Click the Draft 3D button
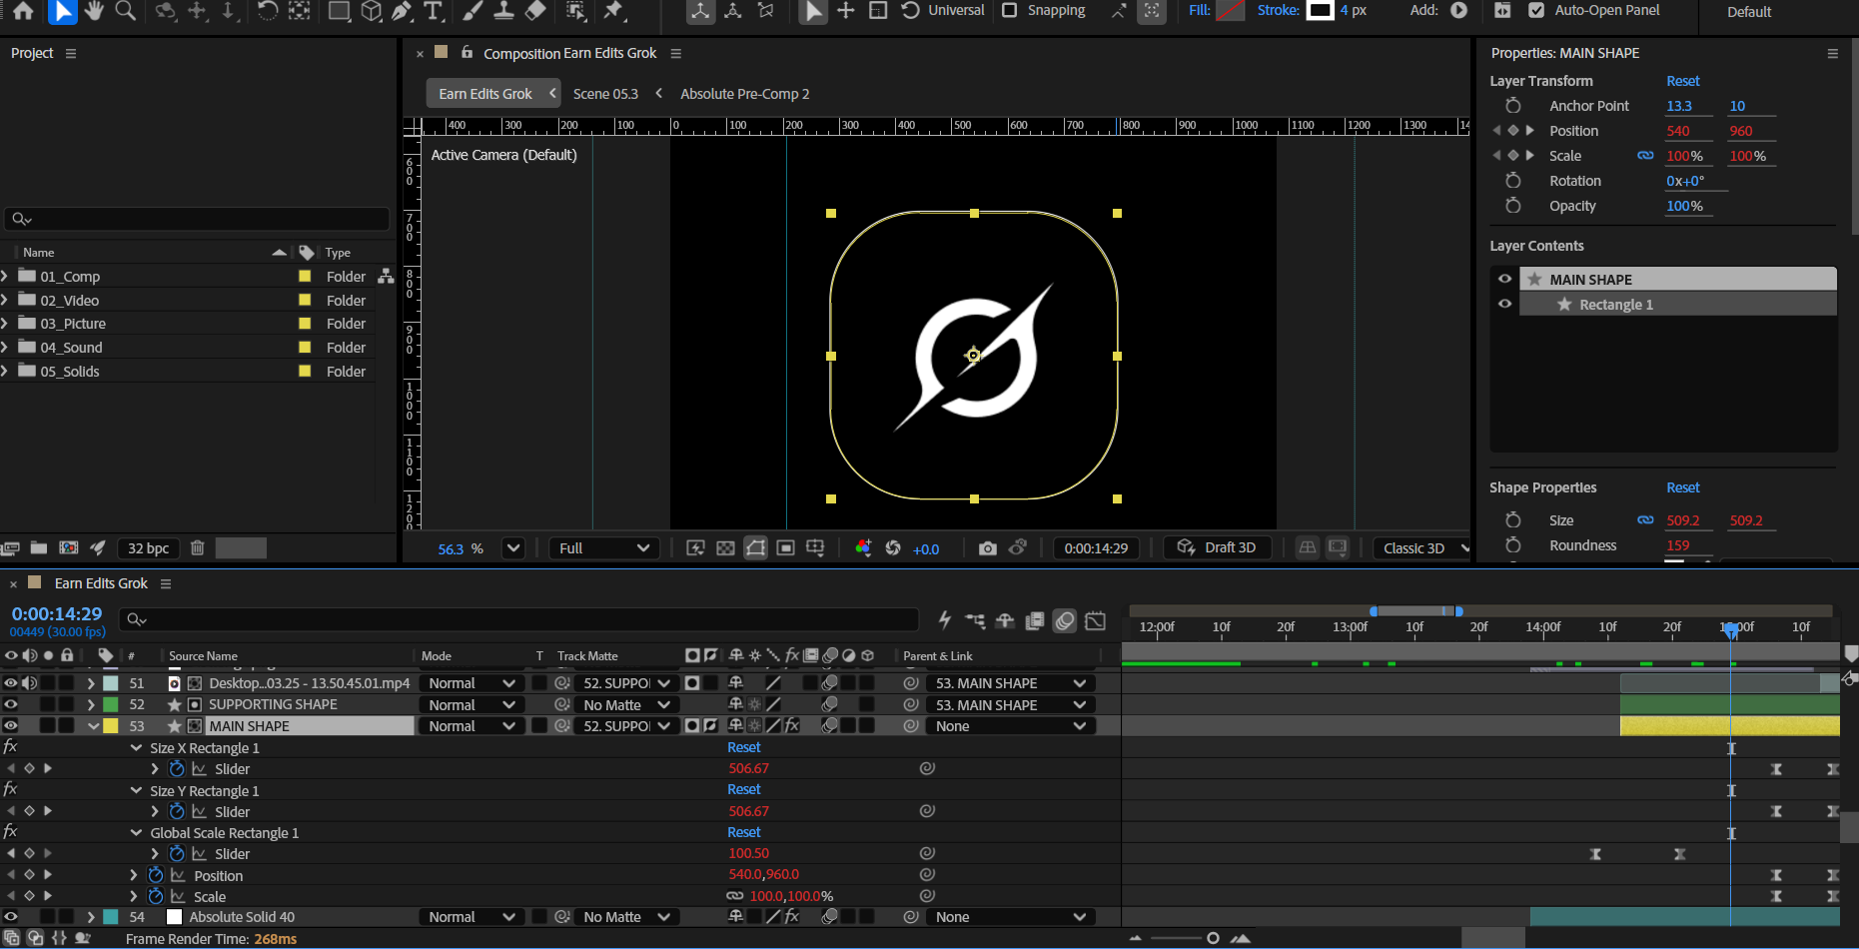The height and width of the screenshot is (949, 1859). coord(1218,547)
